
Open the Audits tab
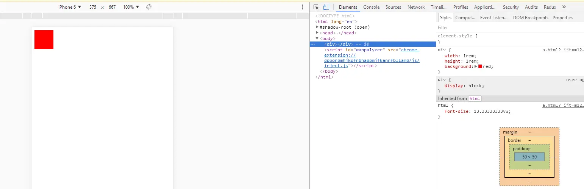tap(531, 7)
